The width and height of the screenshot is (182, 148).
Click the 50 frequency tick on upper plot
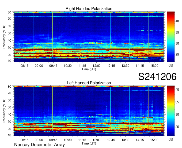coord(10,33)
